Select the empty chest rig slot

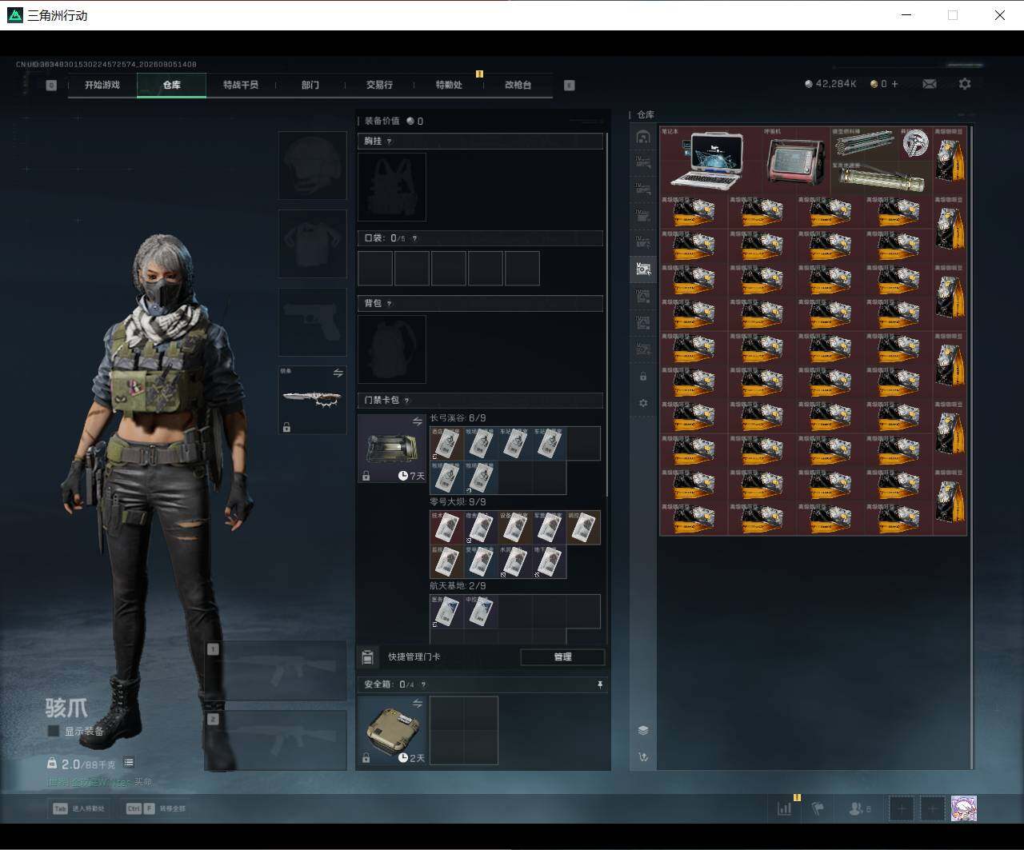click(x=392, y=187)
